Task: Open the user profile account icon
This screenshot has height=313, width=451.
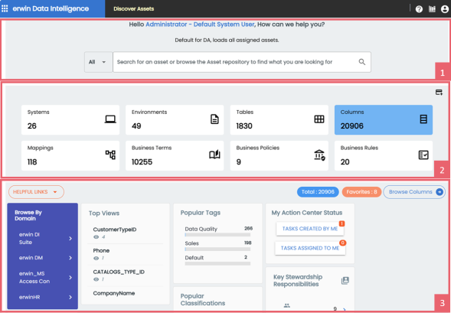Action: click(x=445, y=9)
